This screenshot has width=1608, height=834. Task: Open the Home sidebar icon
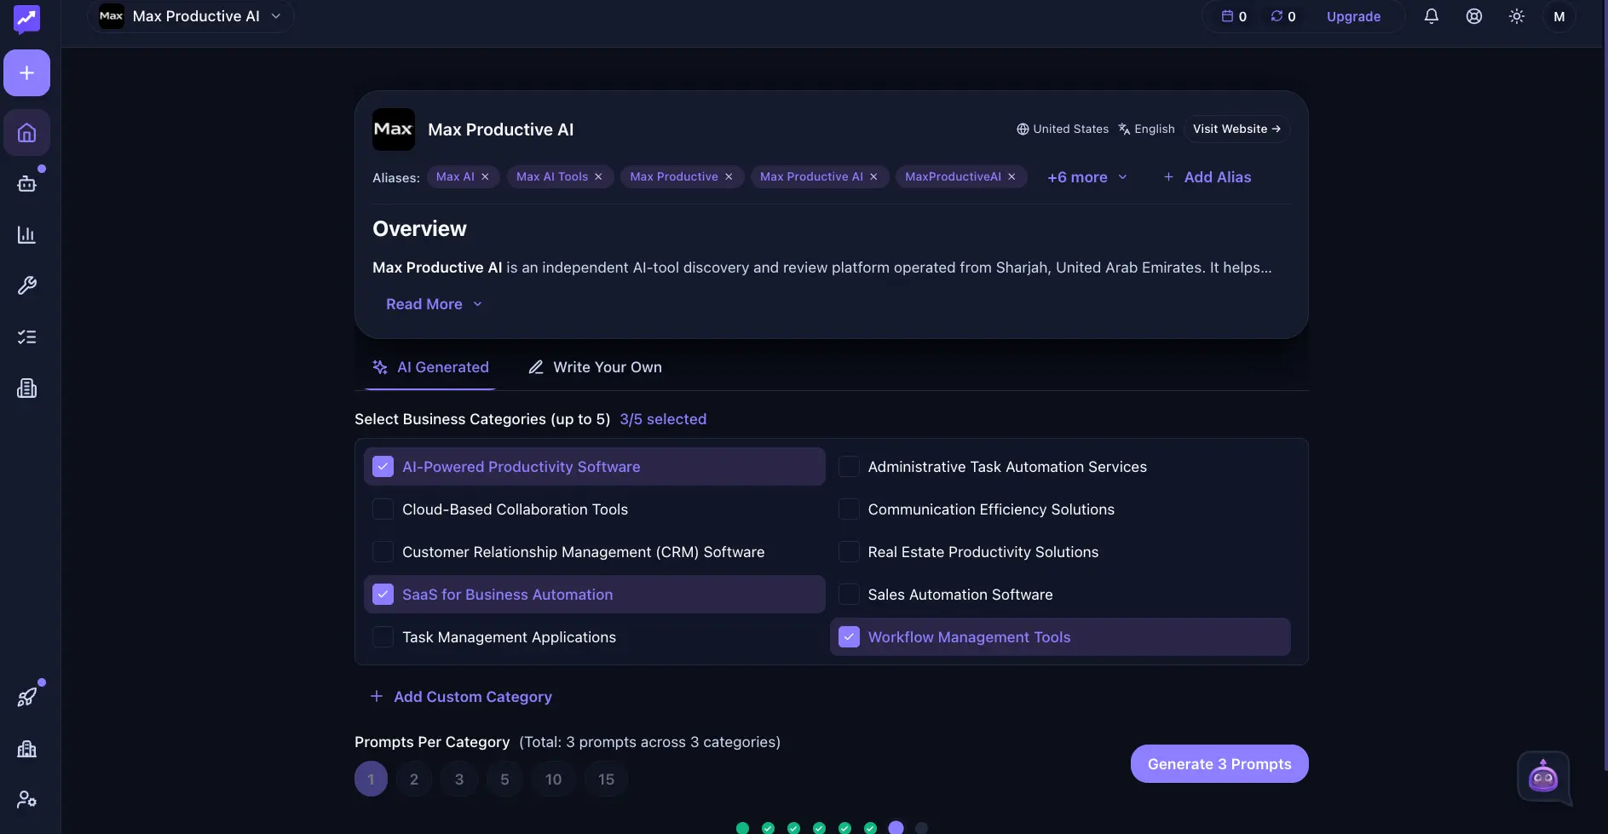pos(26,133)
